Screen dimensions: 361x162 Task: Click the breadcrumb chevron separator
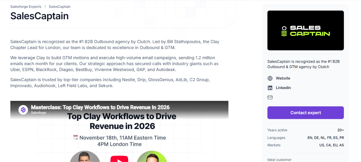click(45, 7)
